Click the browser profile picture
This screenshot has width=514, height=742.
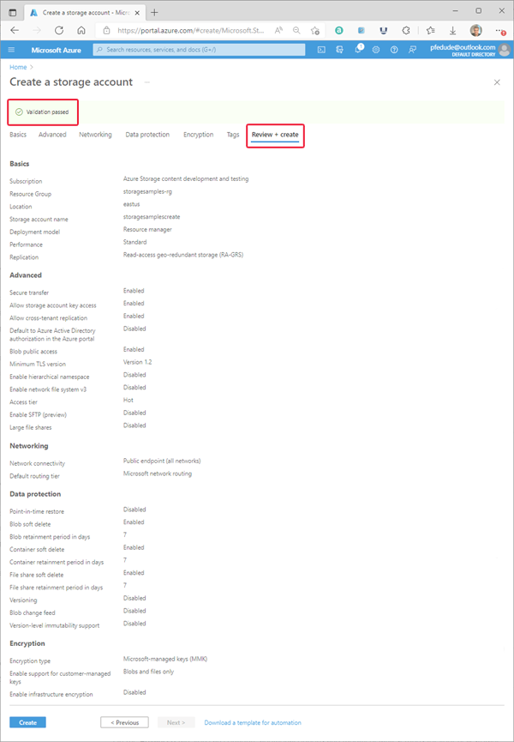(x=475, y=30)
